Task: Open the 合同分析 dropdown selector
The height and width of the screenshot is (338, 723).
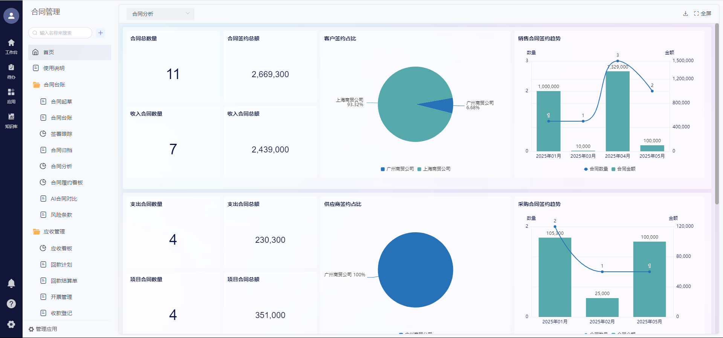Action: (x=160, y=14)
